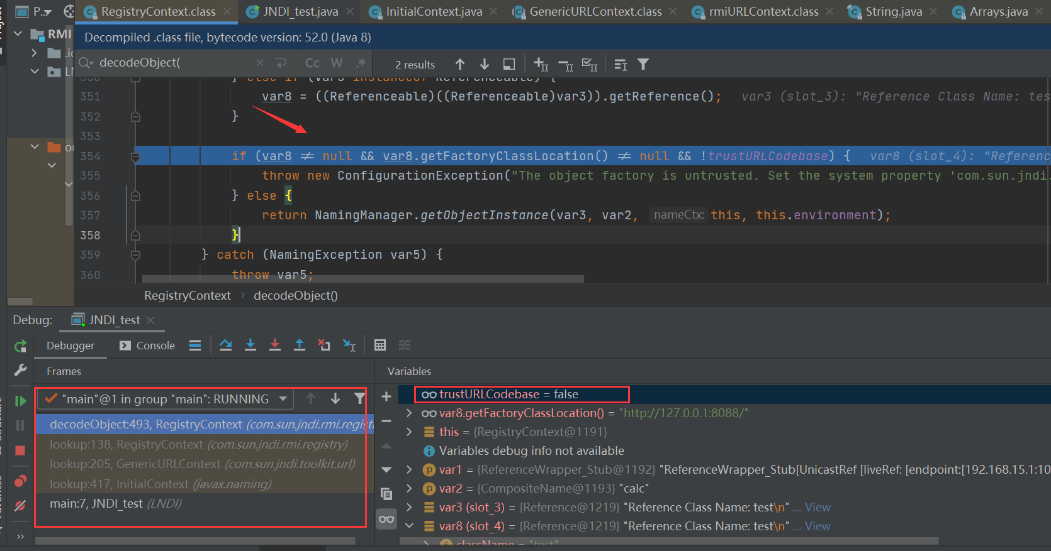Open Evaluate Expression calculator icon
Screen dimensions: 1051x551
coord(380,345)
